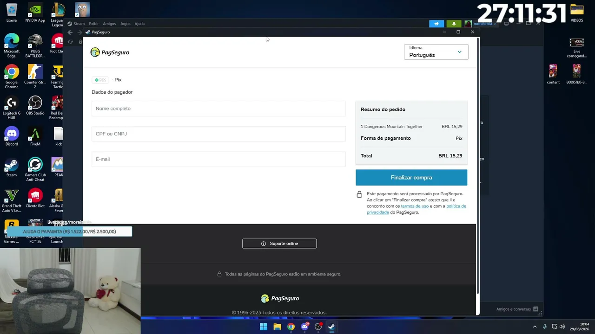Viewport: 595px width, 334px height.
Task: Launch FiveM desktop shortcut
Action: click(35, 137)
